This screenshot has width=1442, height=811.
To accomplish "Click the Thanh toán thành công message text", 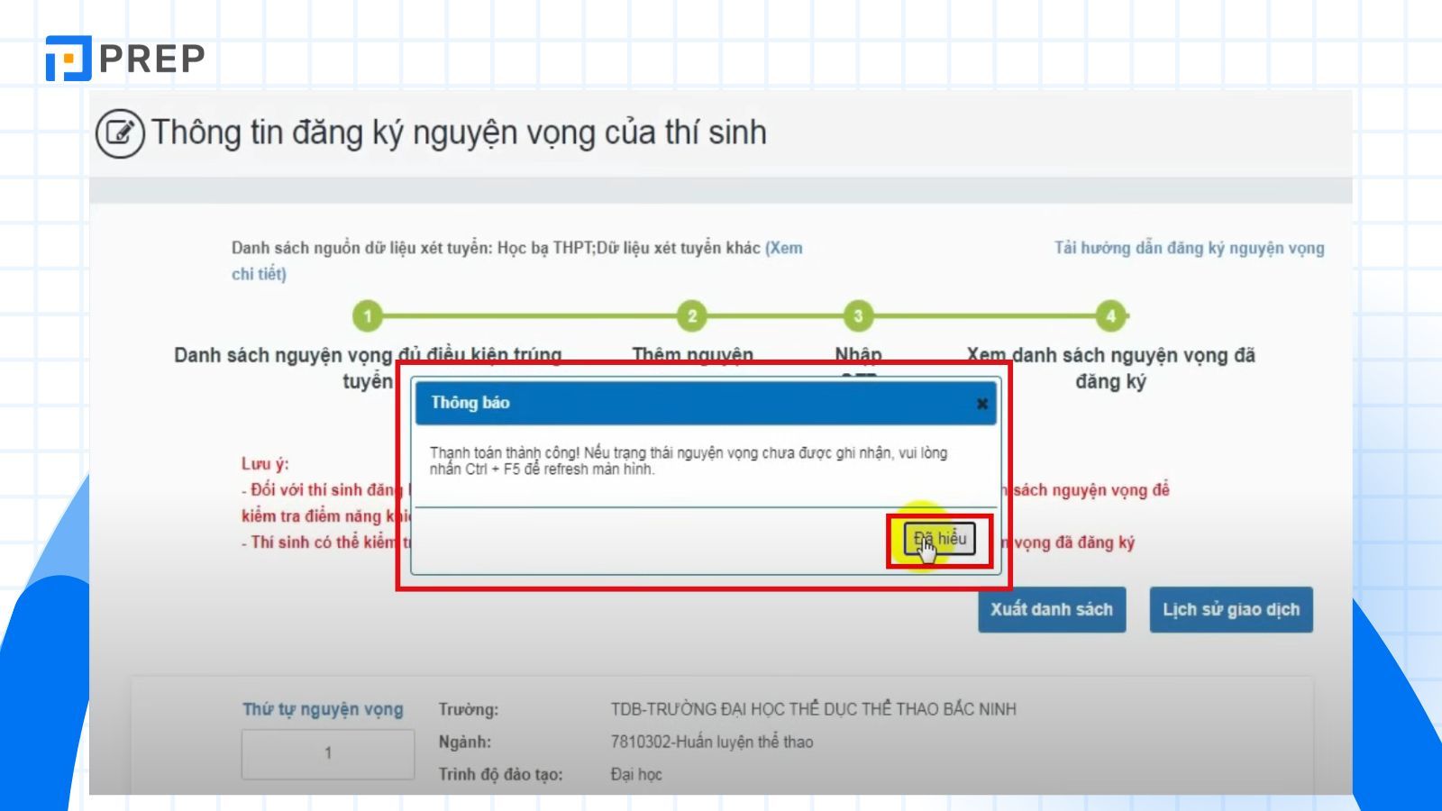I will (688, 460).
